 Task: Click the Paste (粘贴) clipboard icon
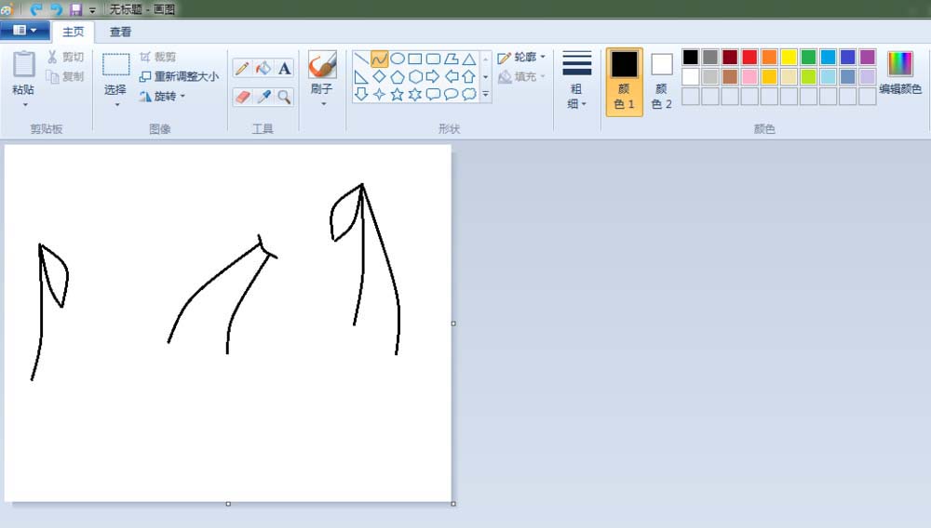point(24,64)
